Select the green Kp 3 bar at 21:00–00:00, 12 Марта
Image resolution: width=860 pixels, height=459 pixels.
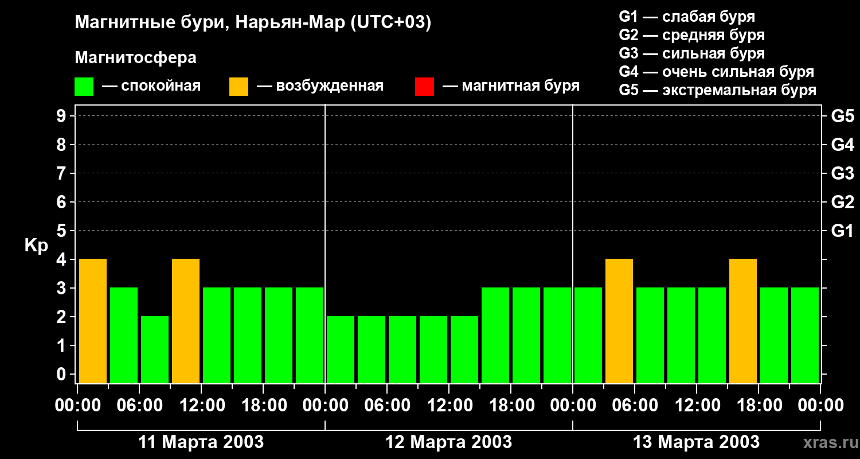click(x=557, y=335)
